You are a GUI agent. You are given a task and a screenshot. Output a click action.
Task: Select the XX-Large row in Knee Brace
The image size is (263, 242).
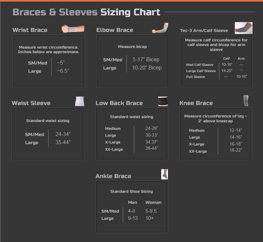coord(216,151)
